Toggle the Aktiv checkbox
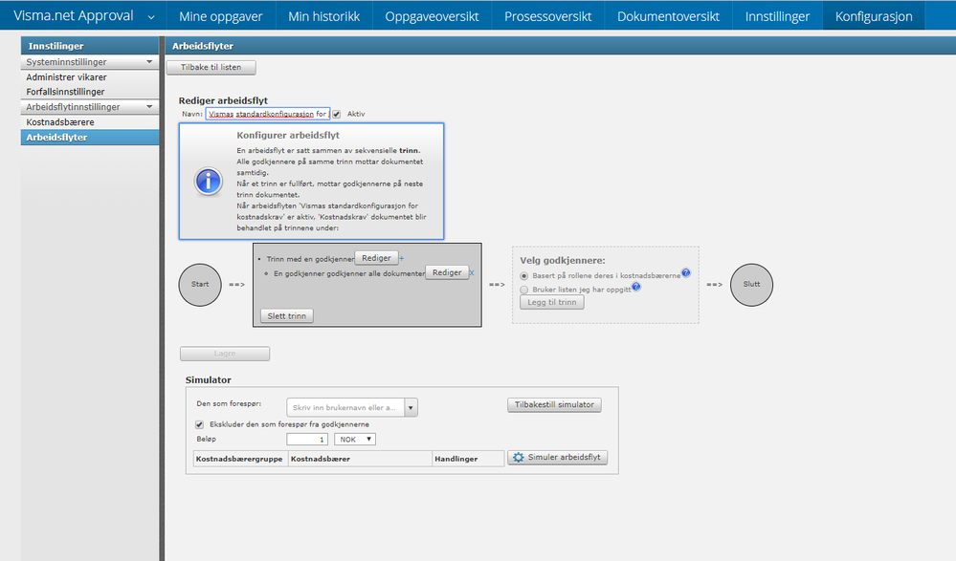Image resolution: width=956 pixels, height=561 pixels. (x=337, y=114)
